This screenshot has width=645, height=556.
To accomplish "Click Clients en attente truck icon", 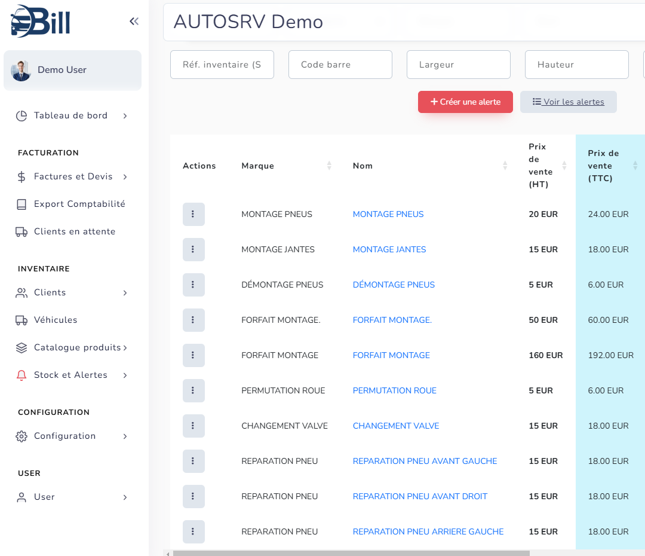I will point(21,232).
